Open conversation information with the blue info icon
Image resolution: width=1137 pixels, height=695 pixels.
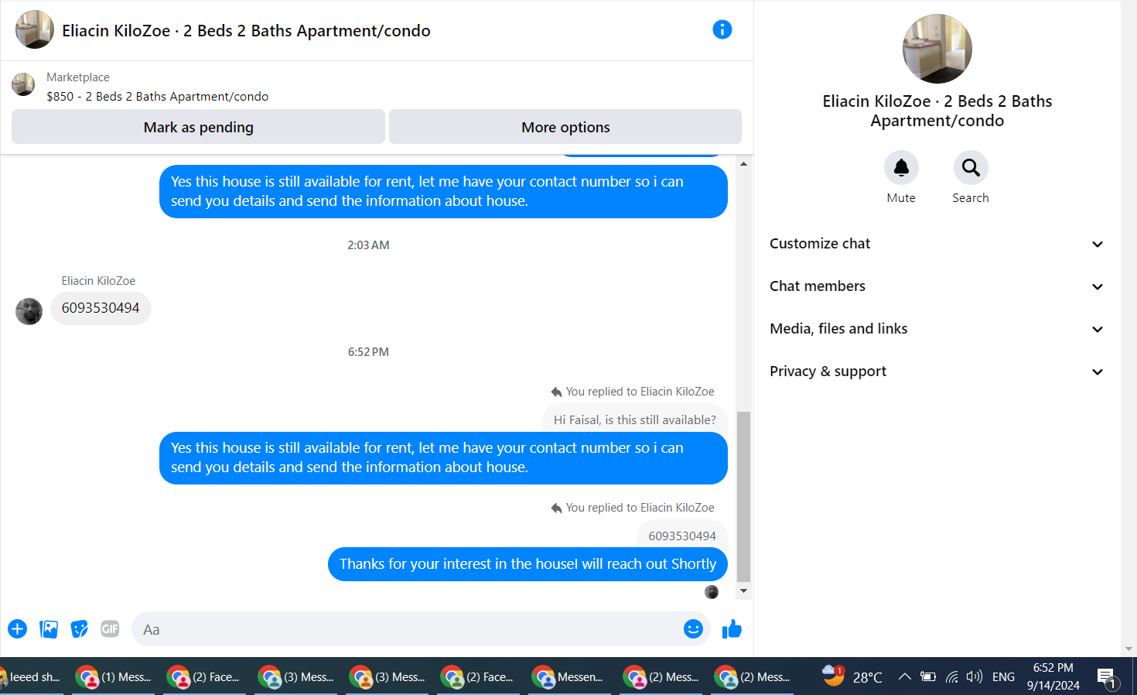[x=722, y=29]
